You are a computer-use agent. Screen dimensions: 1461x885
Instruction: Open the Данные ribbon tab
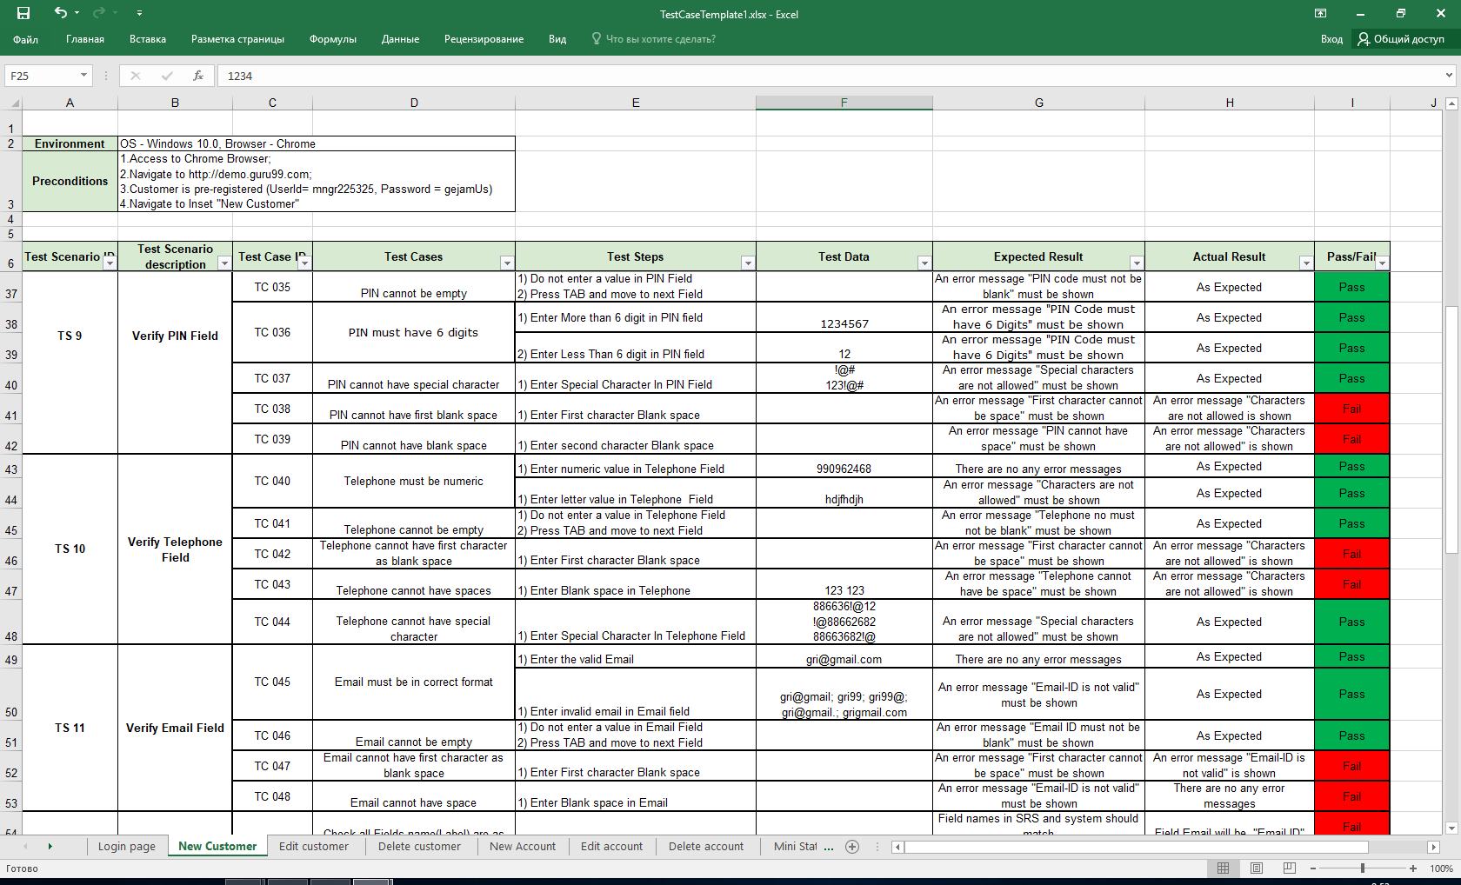tap(400, 39)
